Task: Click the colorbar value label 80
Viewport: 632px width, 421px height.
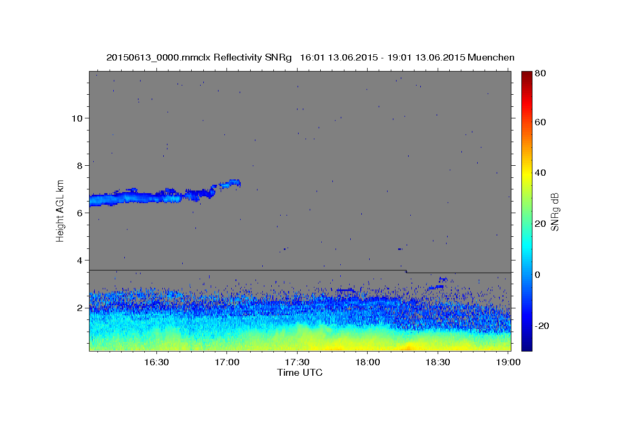Action: (x=541, y=74)
